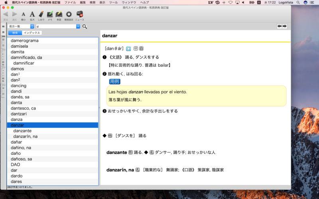Viewport: 319px width, 199px height.
Task: Select damerograma in the word list
Action: (53, 41)
